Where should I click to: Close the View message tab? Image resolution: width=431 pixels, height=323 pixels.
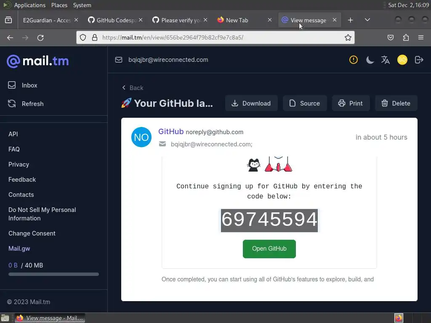(335, 20)
